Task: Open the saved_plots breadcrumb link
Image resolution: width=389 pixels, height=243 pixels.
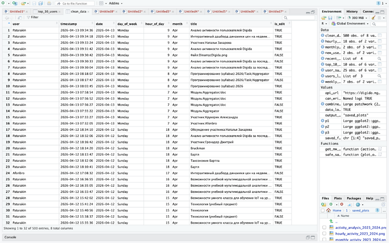Action: coord(360,210)
